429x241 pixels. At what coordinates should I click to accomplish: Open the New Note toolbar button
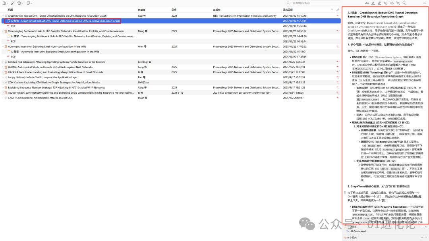coord(29,3)
